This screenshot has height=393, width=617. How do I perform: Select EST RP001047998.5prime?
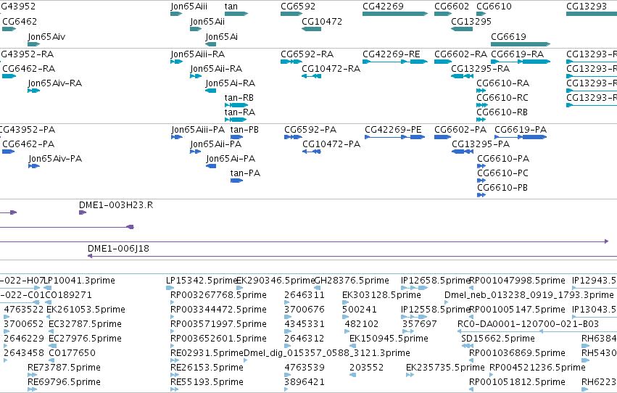[x=471, y=288]
